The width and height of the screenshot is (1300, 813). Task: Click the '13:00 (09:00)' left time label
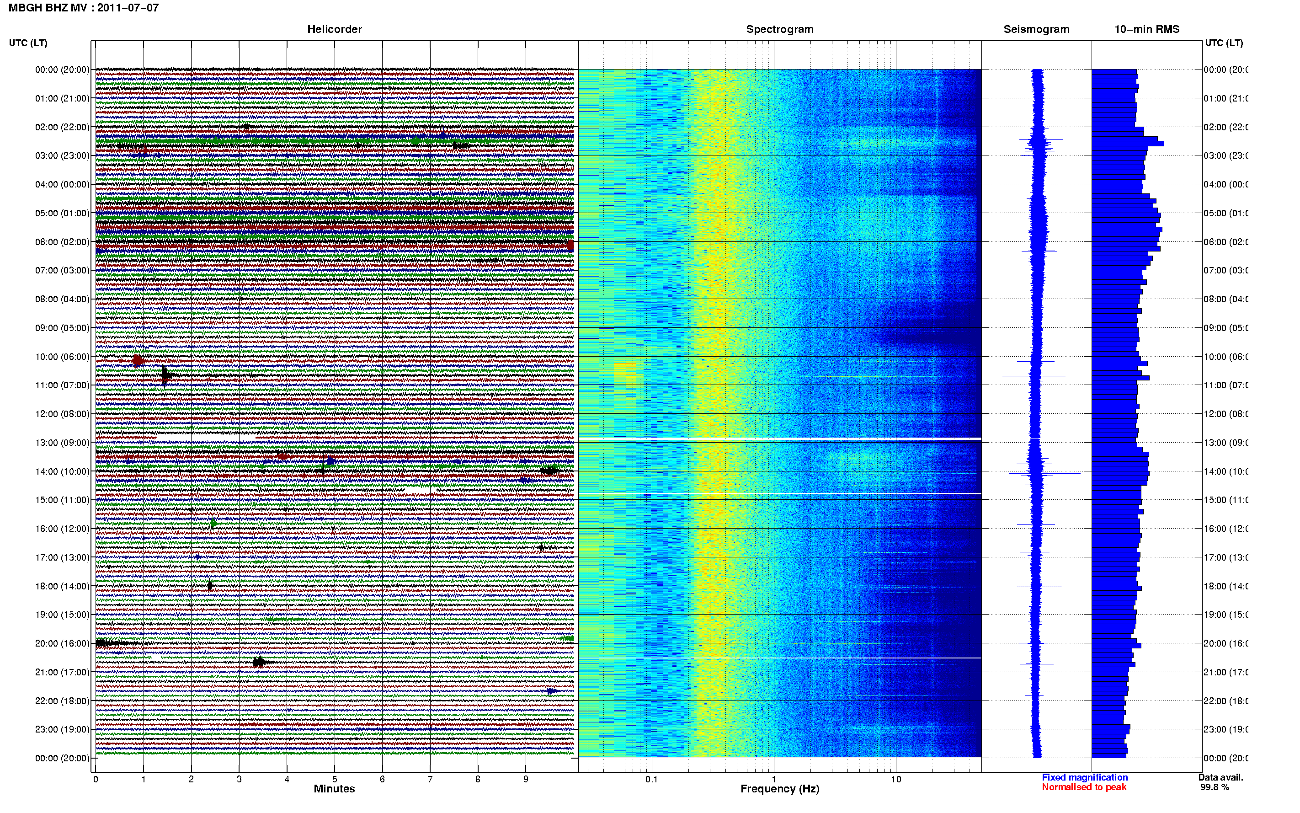pyautogui.click(x=62, y=443)
